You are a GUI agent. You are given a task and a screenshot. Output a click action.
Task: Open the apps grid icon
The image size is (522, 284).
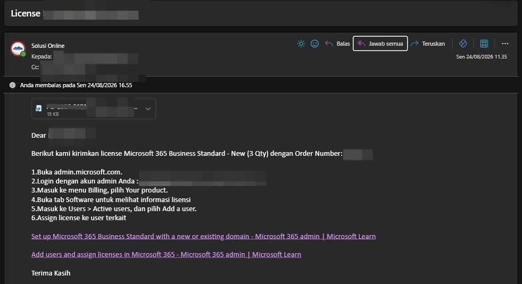(484, 44)
